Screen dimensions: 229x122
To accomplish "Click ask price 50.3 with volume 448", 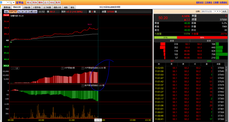I will [x=199, y=48].
